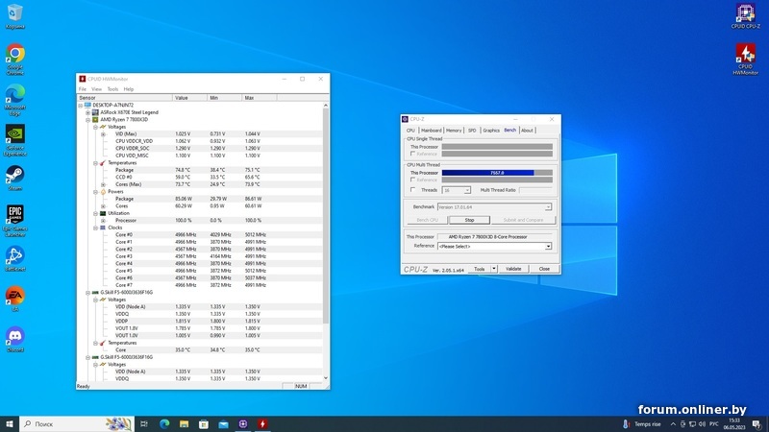Open the Steam desktop icon
The width and height of the screenshot is (769, 432).
coord(15,173)
